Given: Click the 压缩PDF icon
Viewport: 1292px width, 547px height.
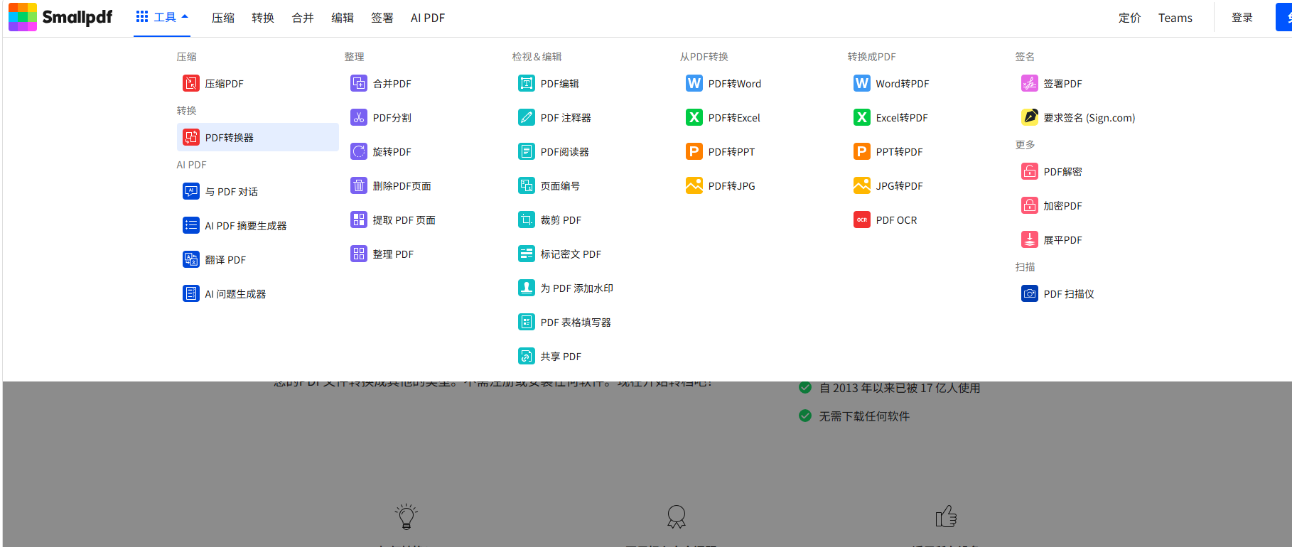Looking at the screenshot, I should pos(191,84).
